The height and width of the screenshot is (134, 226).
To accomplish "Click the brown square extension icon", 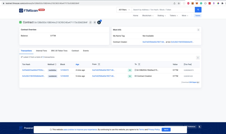I will (193, 3).
